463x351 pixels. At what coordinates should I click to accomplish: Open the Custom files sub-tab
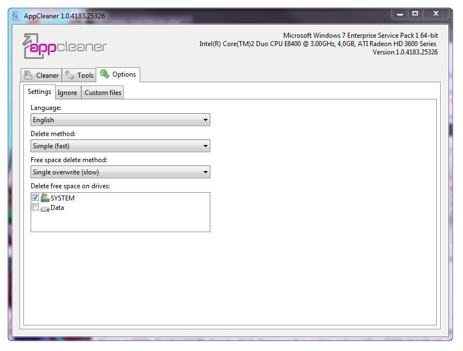[102, 93]
